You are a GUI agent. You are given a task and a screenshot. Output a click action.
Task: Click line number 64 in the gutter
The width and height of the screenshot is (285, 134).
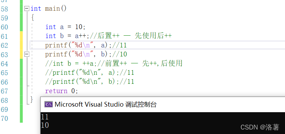(5, 64)
